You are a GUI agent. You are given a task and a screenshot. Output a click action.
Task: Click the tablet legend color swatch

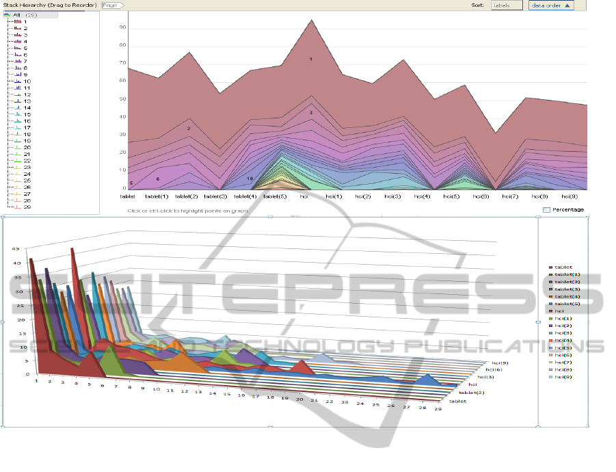pos(550,267)
